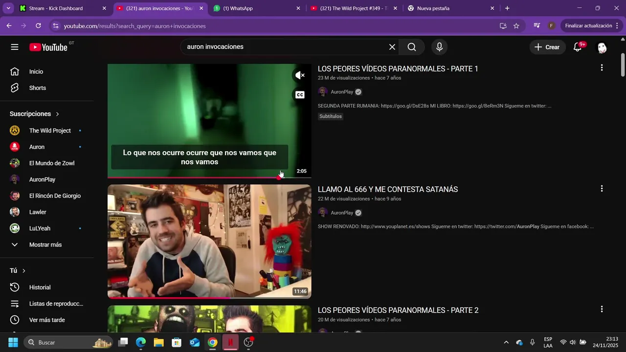This screenshot has width=626, height=352.
Task: Open PARTE 2 video thumbnail
Action: pos(209,319)
